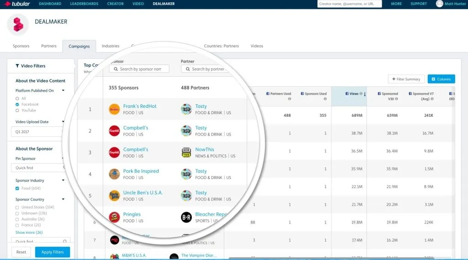Select the Facebook platform radio button

[x=17, y=105]
